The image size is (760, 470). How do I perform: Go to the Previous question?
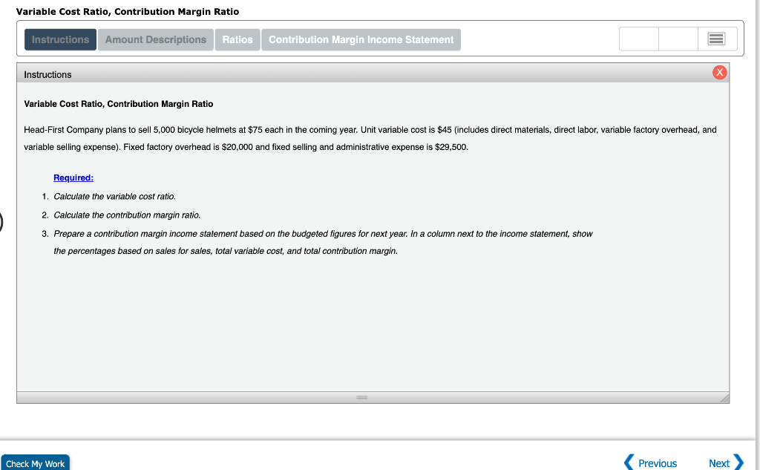[x=658, y=463]
